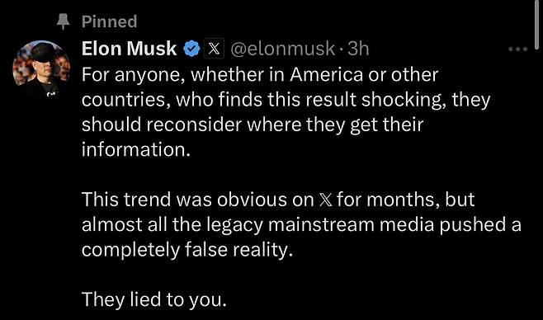Click the word 'information.'

pos(136,149)
